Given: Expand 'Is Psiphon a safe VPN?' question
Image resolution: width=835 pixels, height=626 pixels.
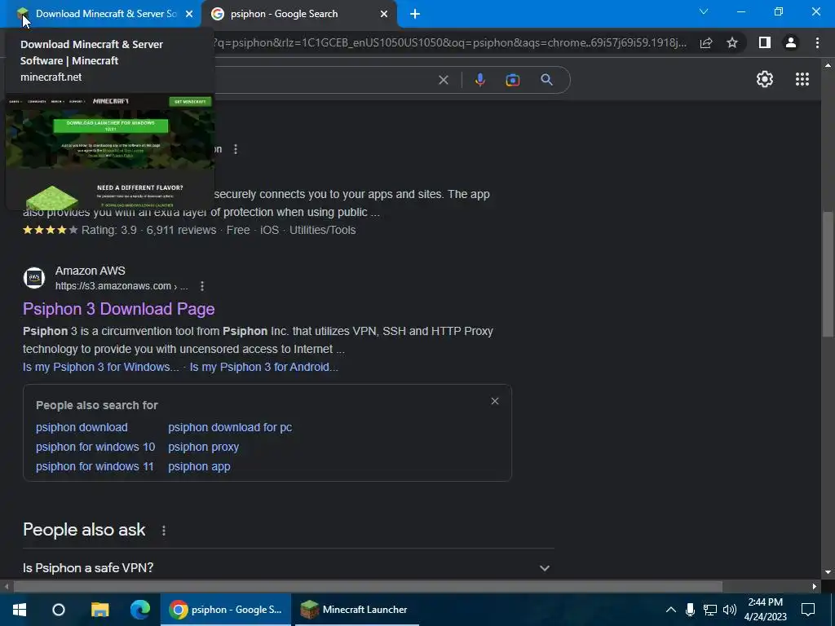Looking at the screenshot, I should point(286,568).
